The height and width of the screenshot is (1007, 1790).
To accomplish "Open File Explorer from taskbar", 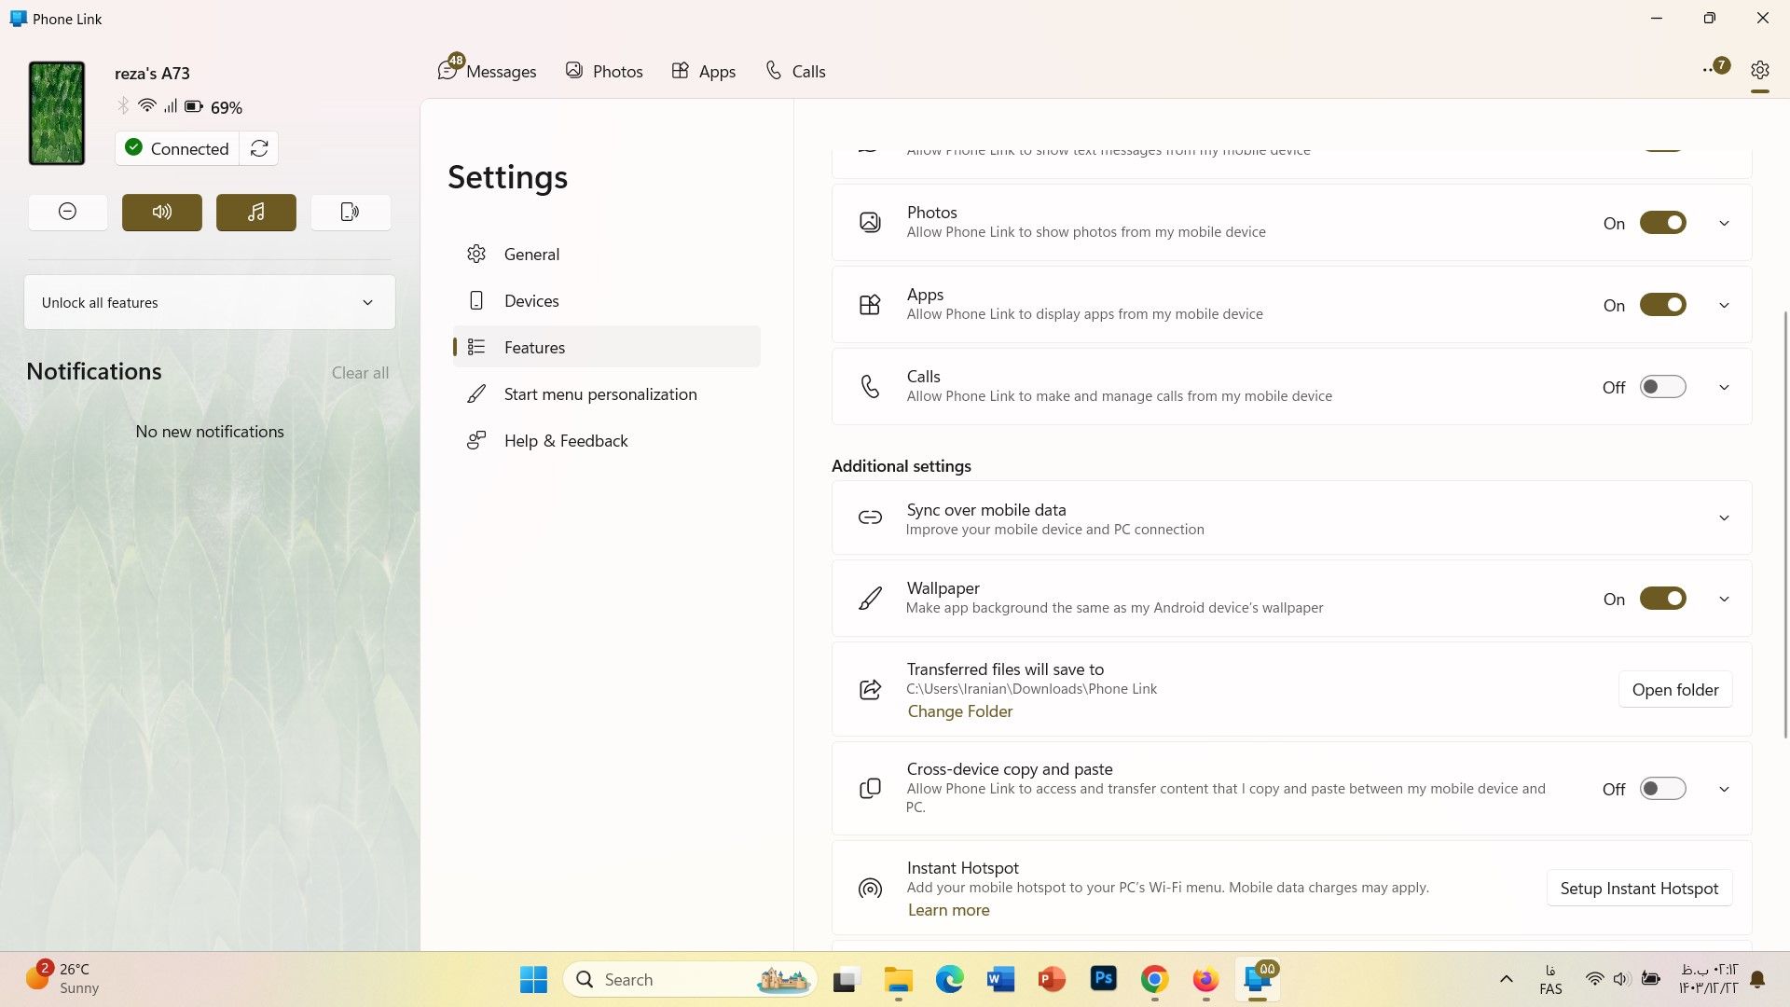I will coord(898,979).
